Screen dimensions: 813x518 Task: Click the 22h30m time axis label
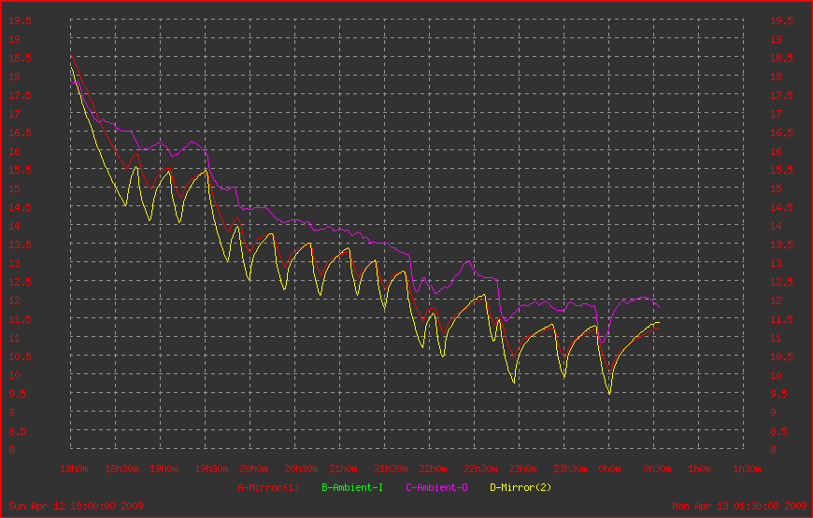pyautogui.click(x=480, y=469)
